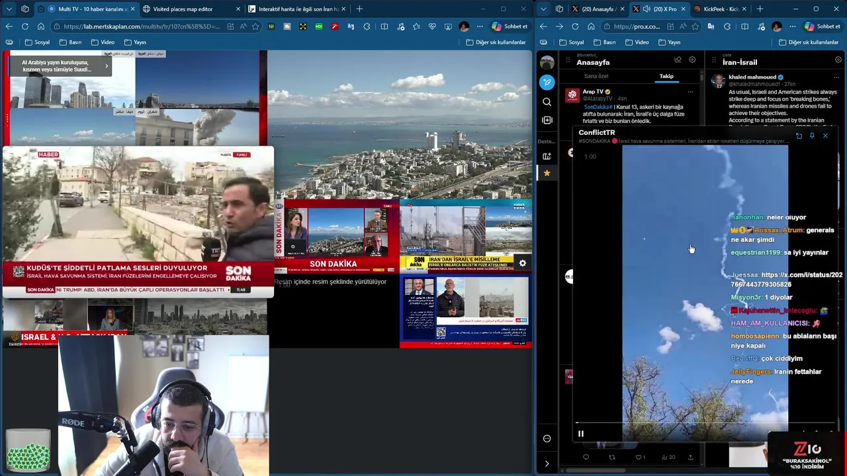The image size is (847, 476).
Task: Open the Multi TV settings gear
Action: pyautogui.click(x=522, y=263)
